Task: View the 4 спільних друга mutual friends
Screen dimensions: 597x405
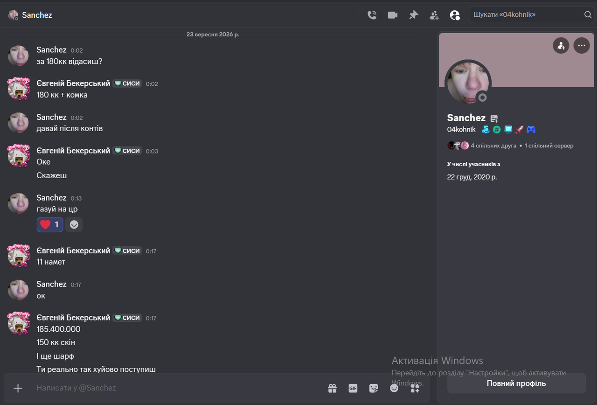Action: (x=493, y=146)
